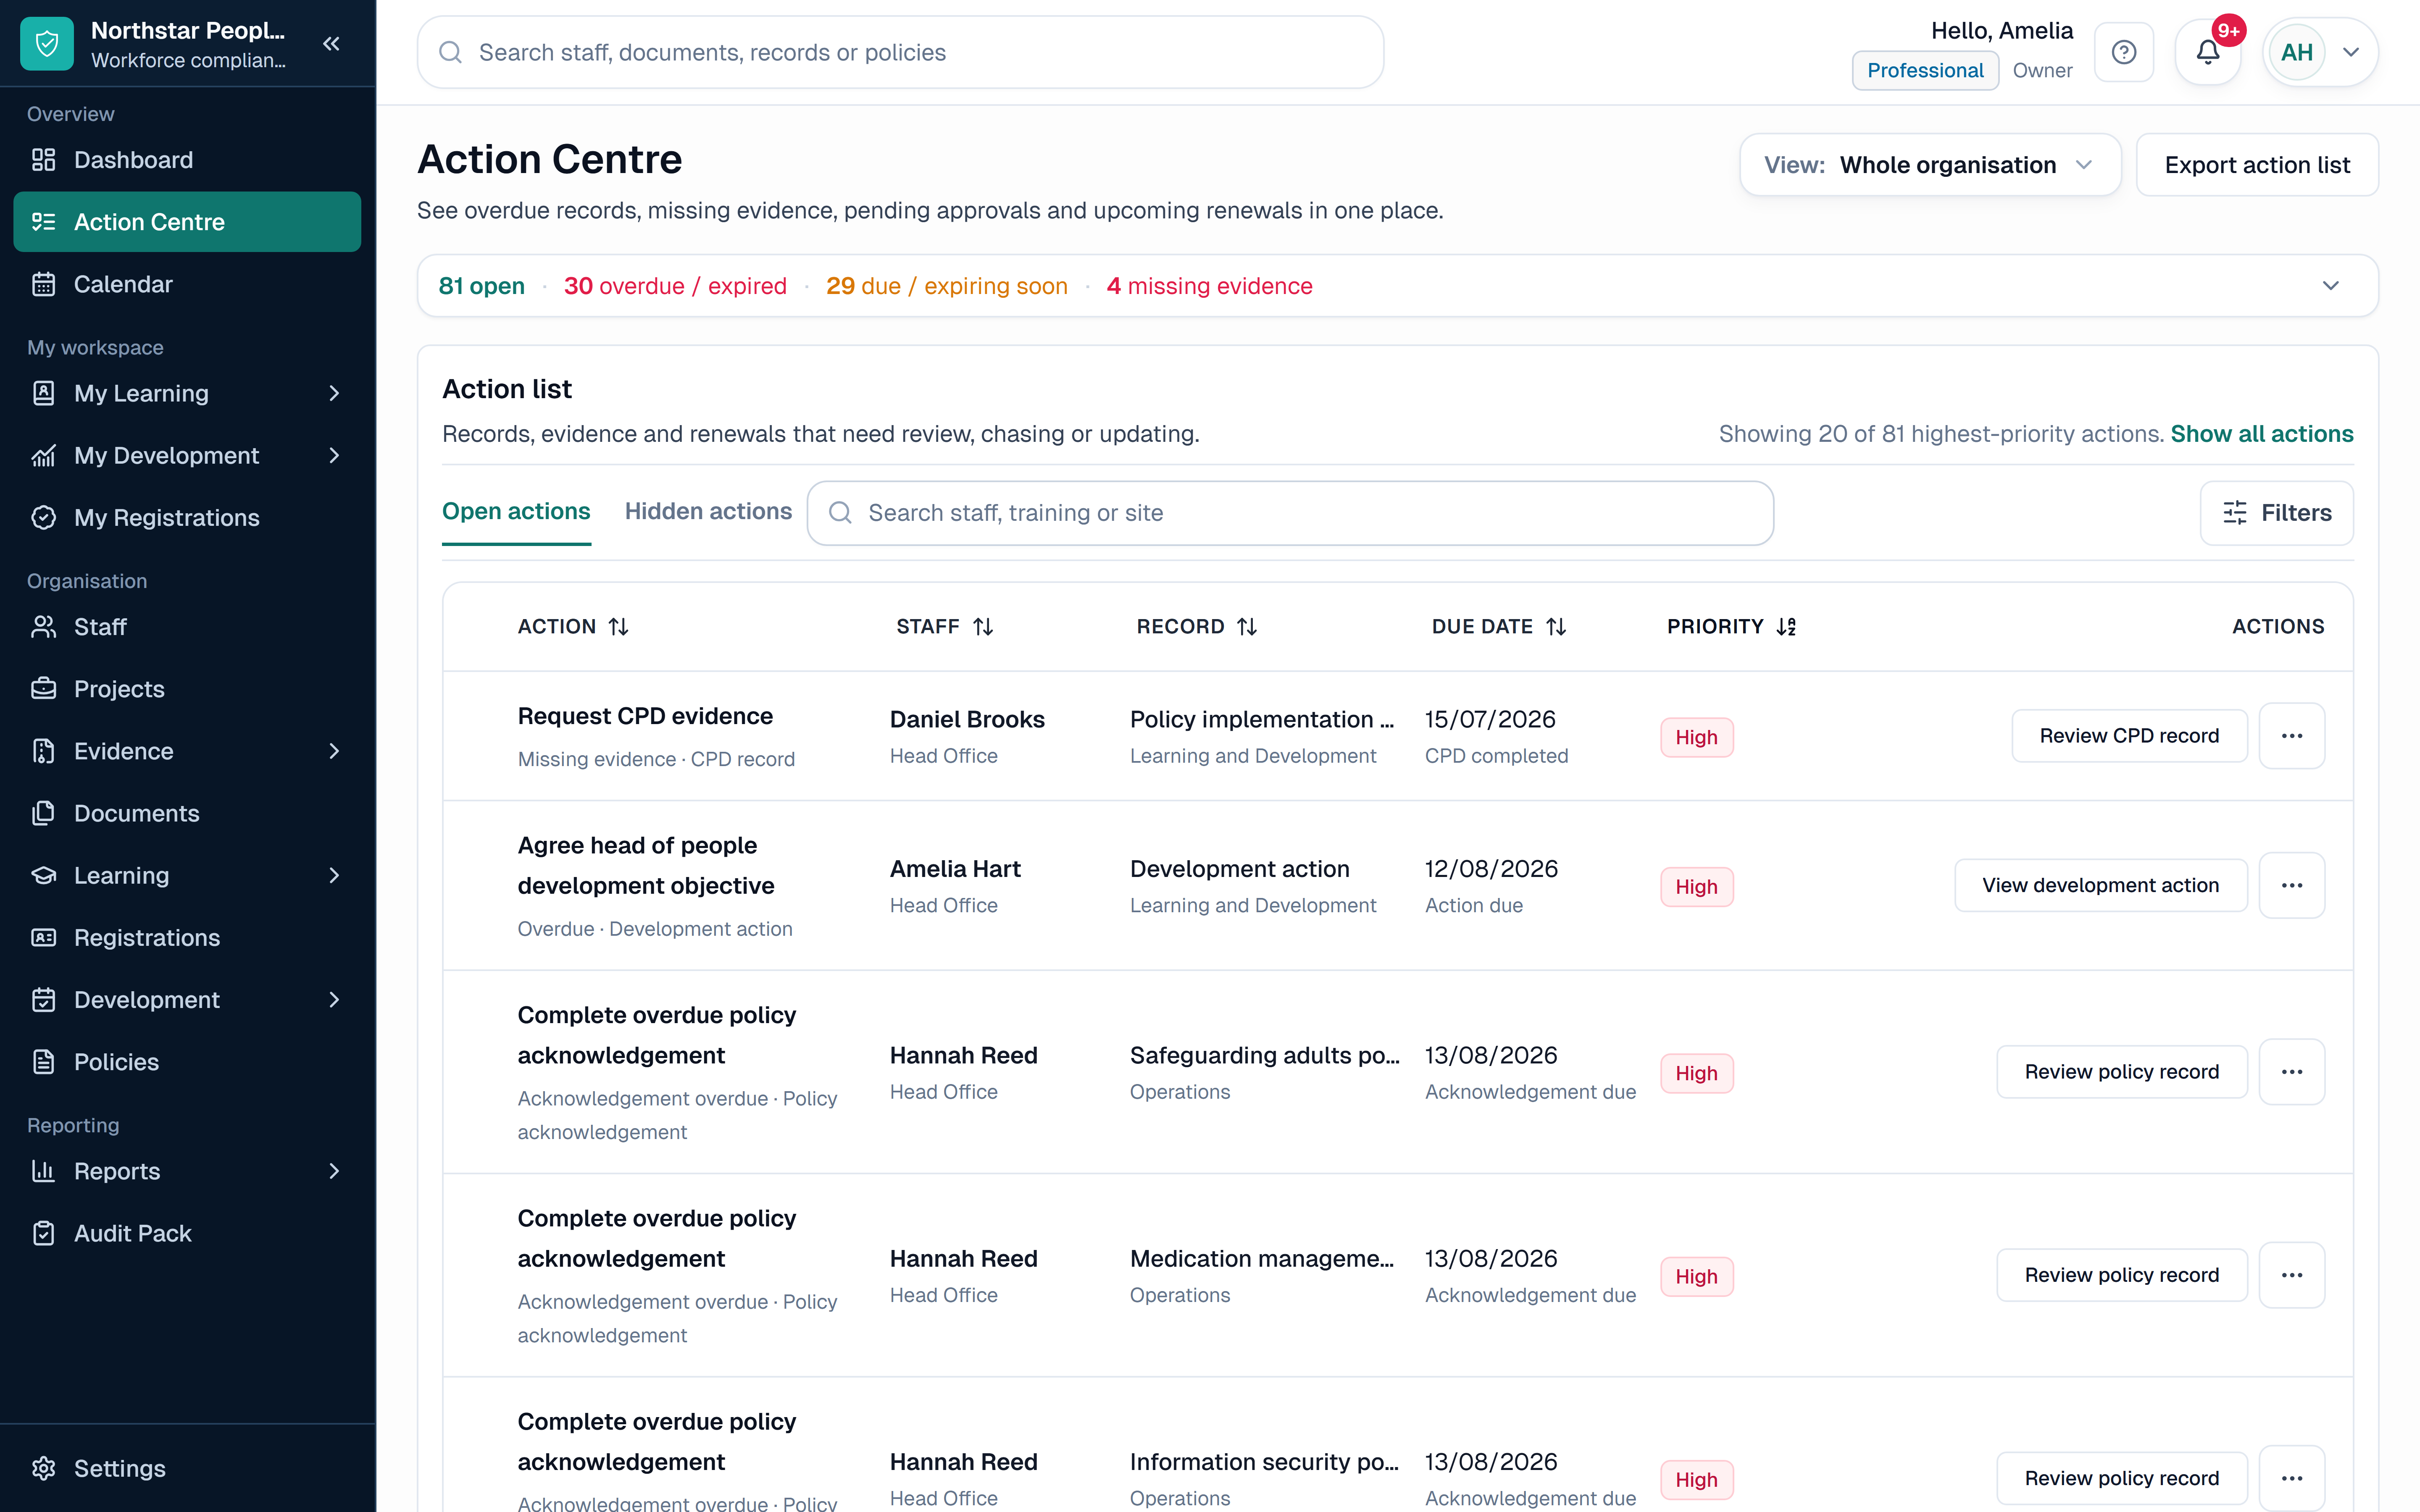
Task: Expand the Reports submenu chevron
Action: [x=334, y=1171]
